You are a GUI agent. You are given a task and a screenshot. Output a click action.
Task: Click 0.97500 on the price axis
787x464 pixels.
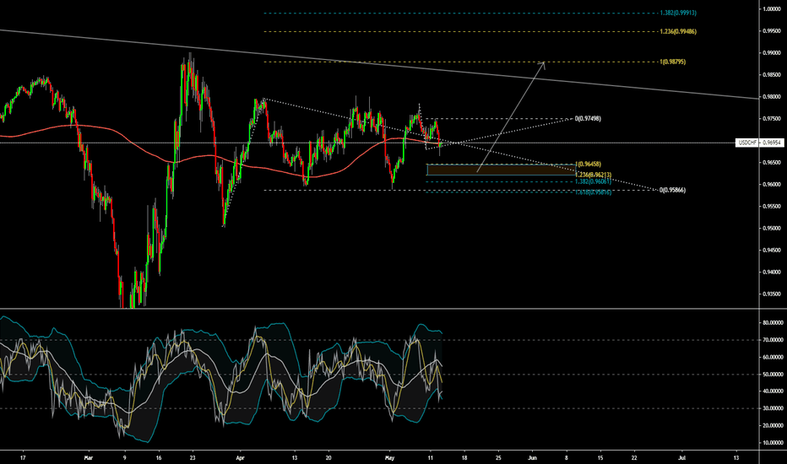[x=771, y=119]
